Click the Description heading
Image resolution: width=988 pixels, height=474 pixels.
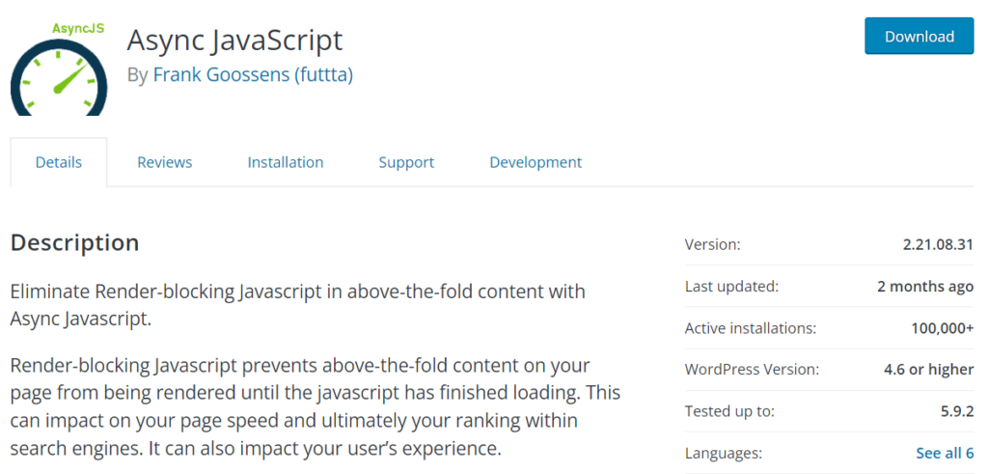click(x=75, y=242)
